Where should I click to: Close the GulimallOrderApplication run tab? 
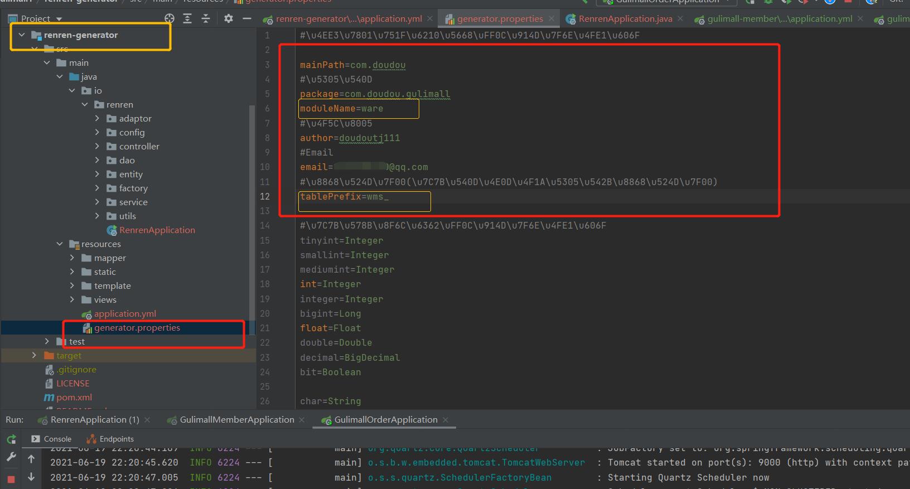(446, 420)
